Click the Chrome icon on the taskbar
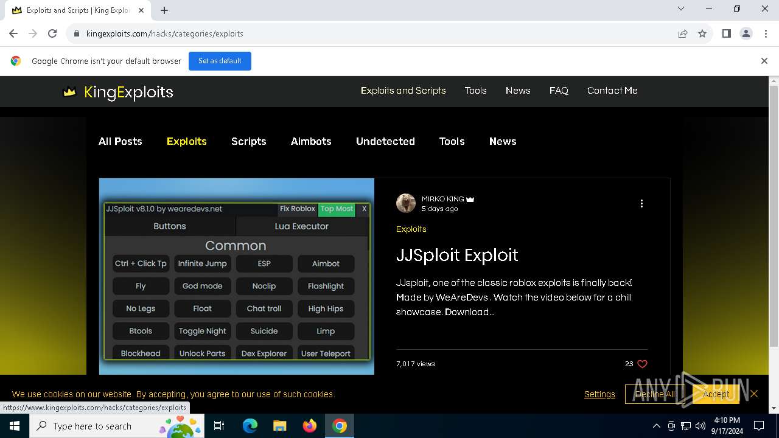The image size is (779, 438). (x=340, y=426)
